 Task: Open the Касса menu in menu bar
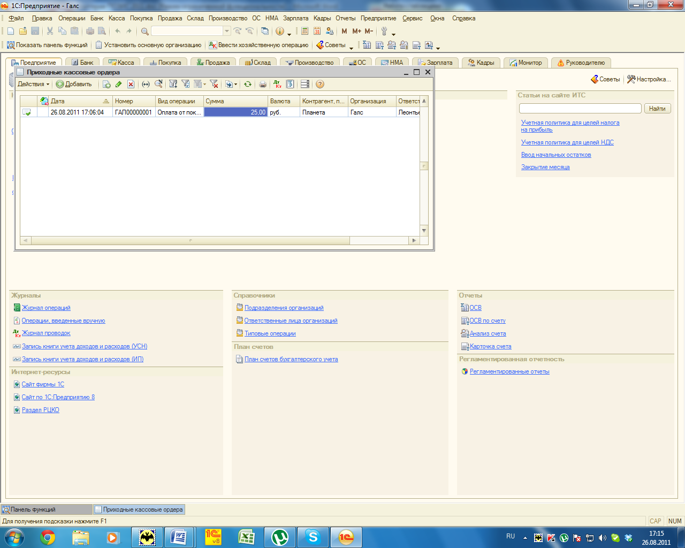(x=117, y=18)
